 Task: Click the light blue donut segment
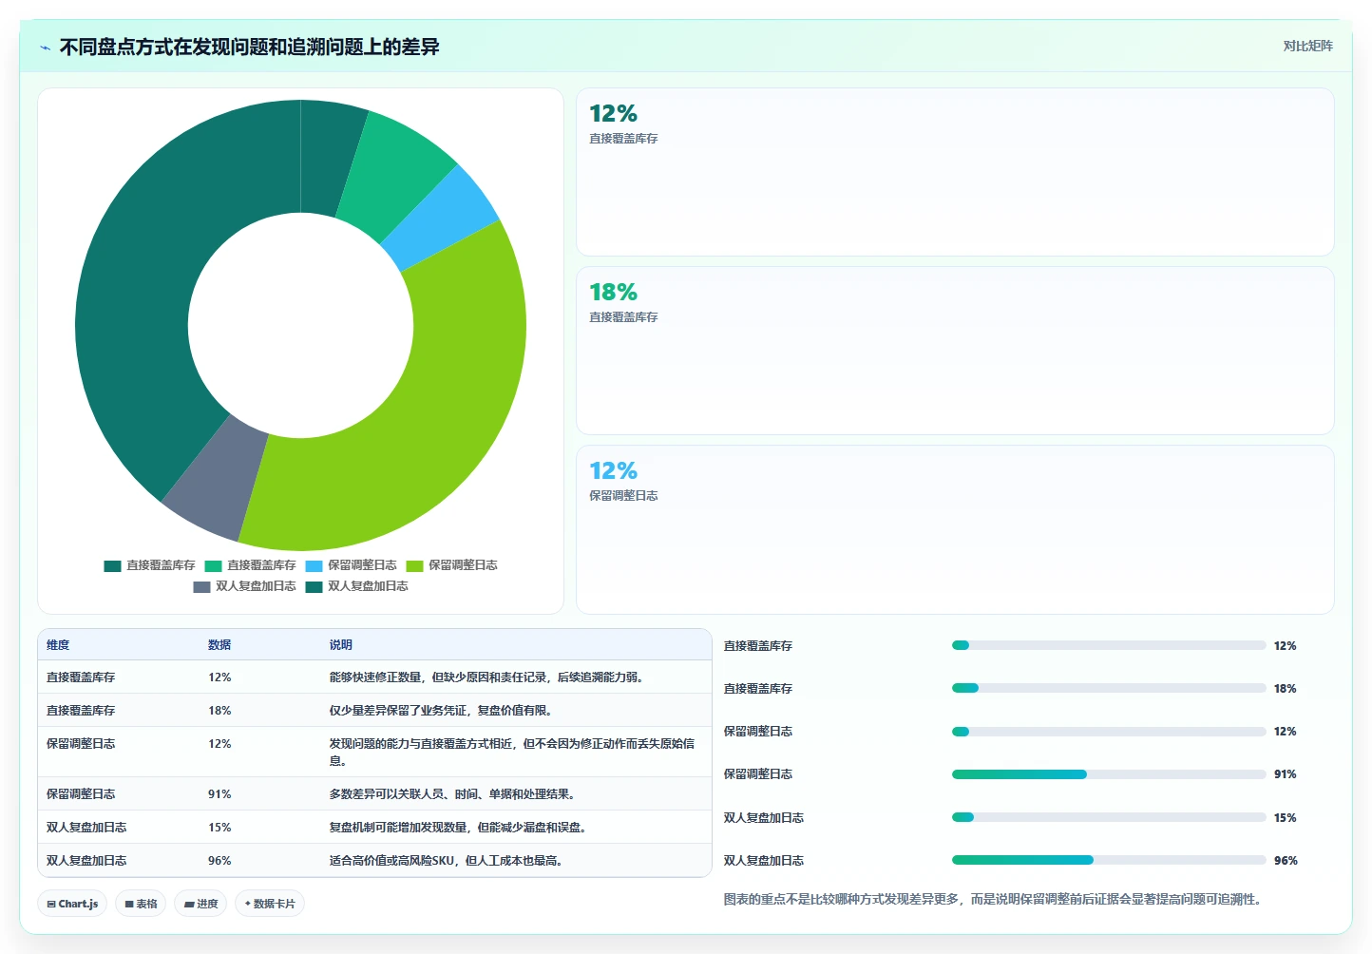441,218
